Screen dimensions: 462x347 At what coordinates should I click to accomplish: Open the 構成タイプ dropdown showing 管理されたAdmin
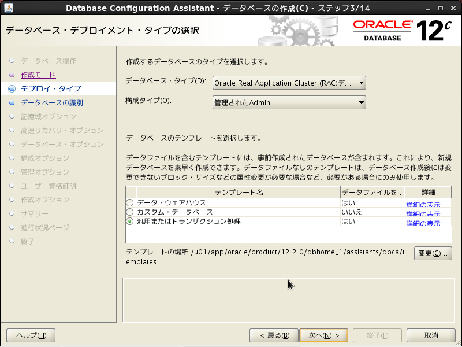[x=289, y=102]
